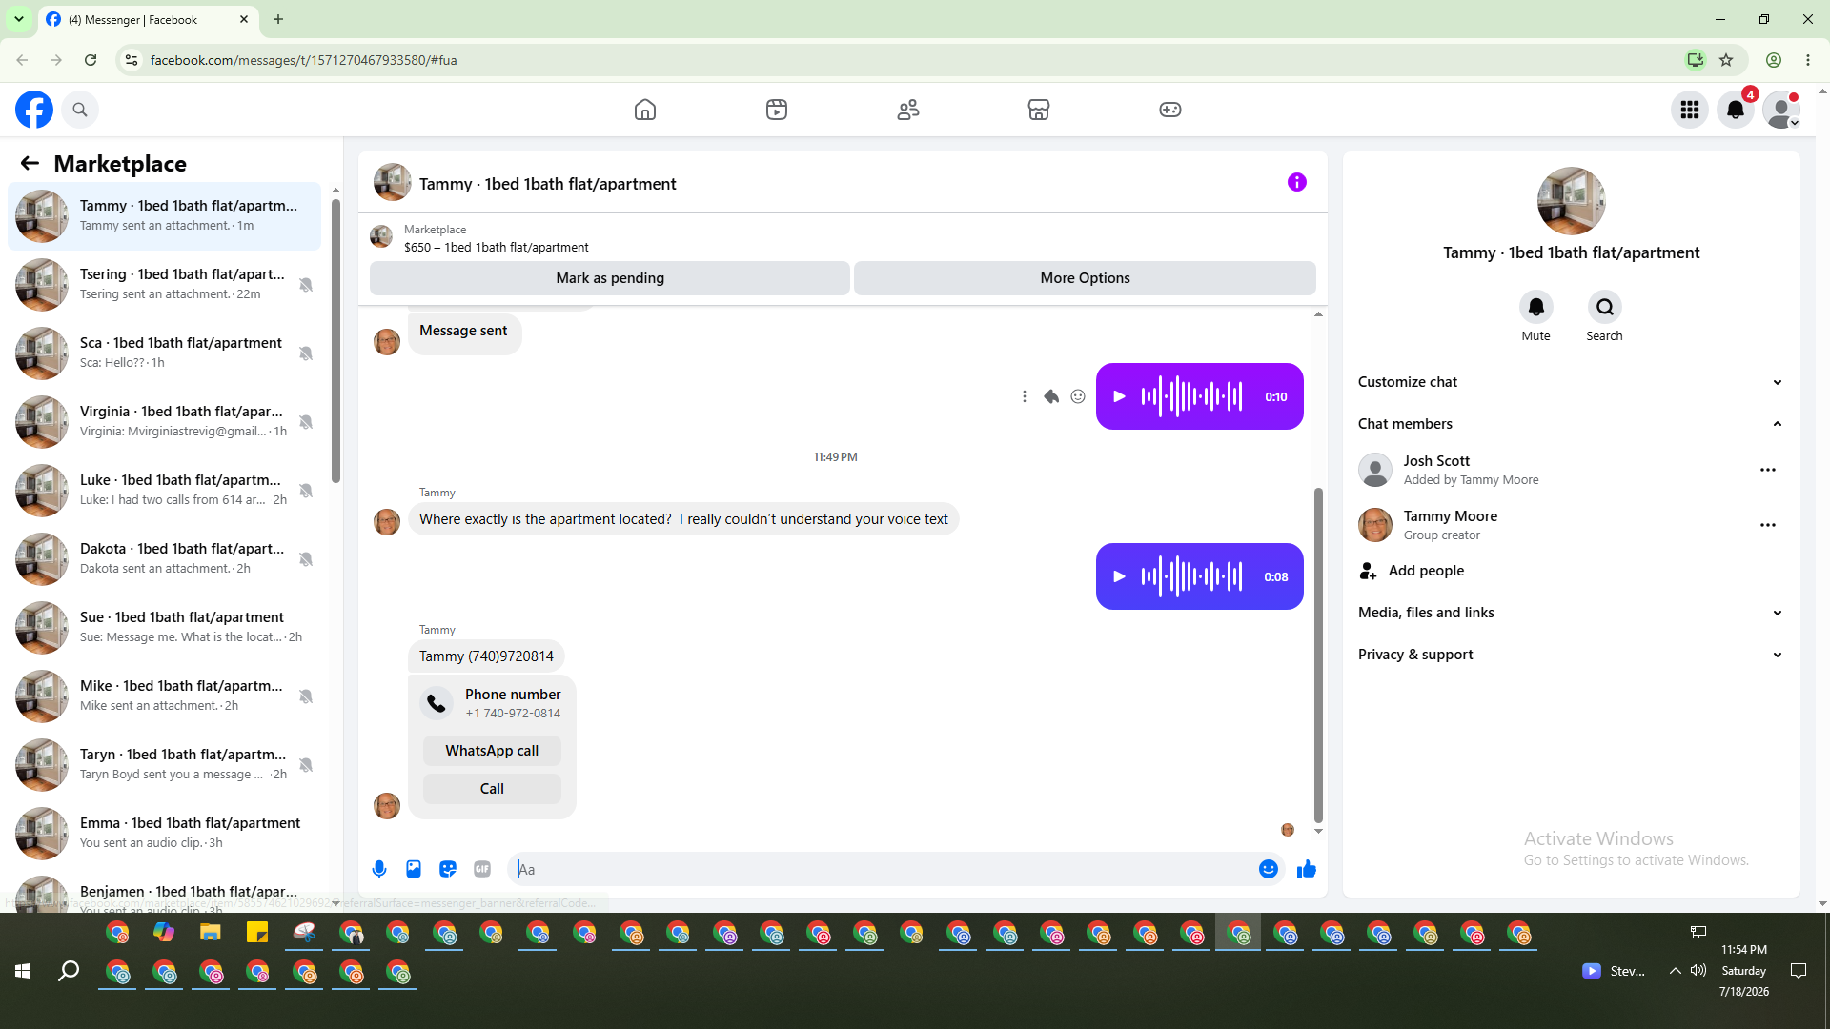The height and width of the screenshot is (1029, 1830).
Task: Open the GIF picker
Action: click(482, 869)
